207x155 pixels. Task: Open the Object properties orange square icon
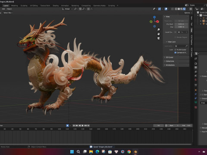[196, 90]
